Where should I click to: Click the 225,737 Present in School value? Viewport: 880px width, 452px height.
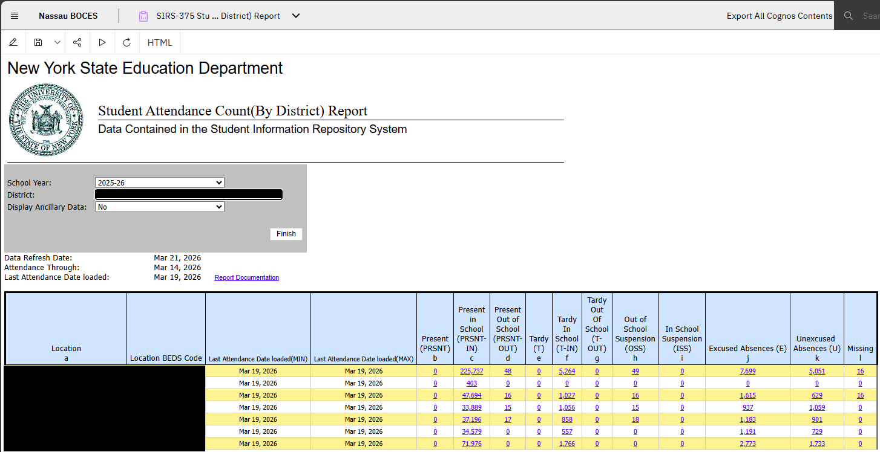(472, 371)
